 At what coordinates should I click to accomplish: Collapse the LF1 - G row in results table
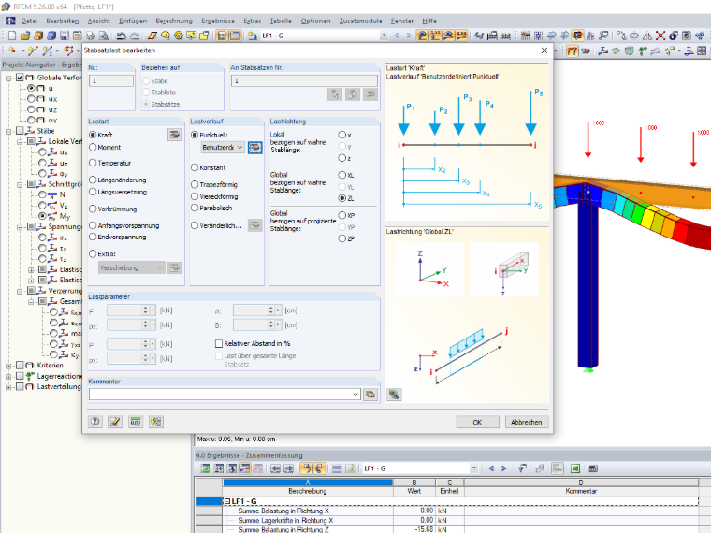coord(227,501)
